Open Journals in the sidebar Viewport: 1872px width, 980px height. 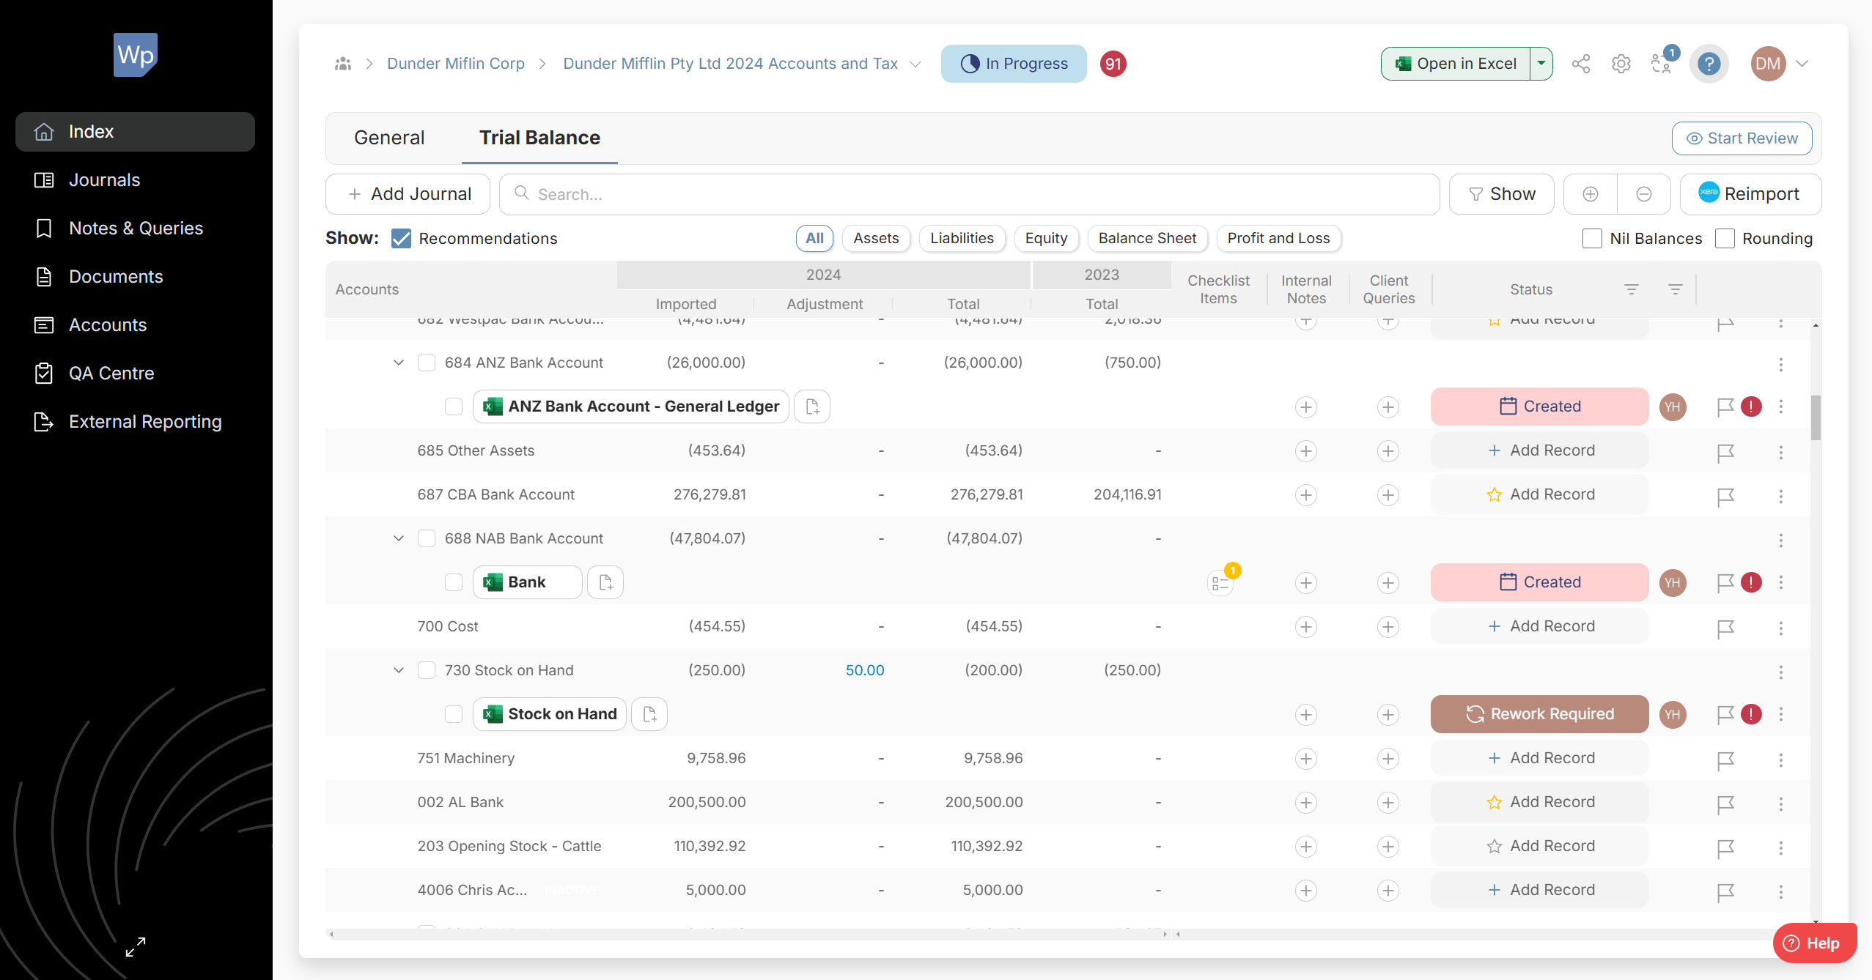[135, 180]
